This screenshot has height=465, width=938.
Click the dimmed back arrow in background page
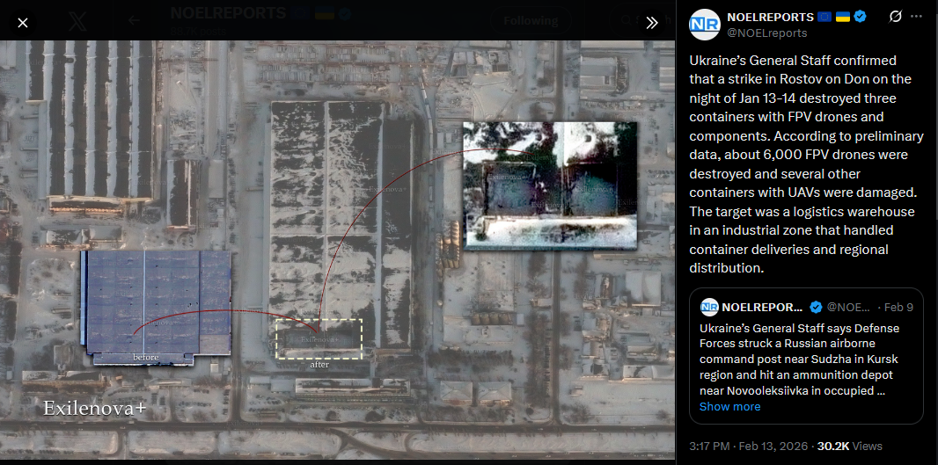(x=134, y=21)
